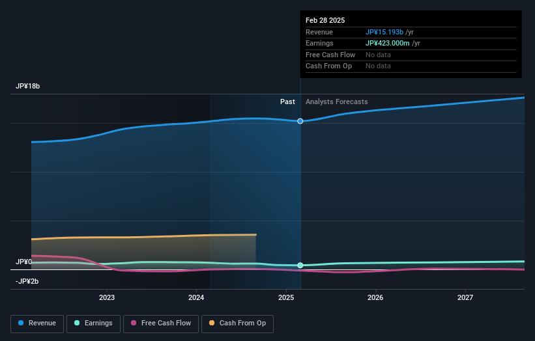Click the pink Free Cash Flow legend dot
Screen dimensions: 535x341
click(x=134, y=323)
